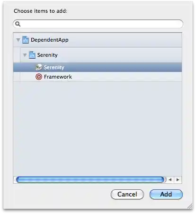The width and height of the screenshot is (196, 214).
Task: Select the DependentApp row
Action: pyautogui.click(x=98, y=40)
